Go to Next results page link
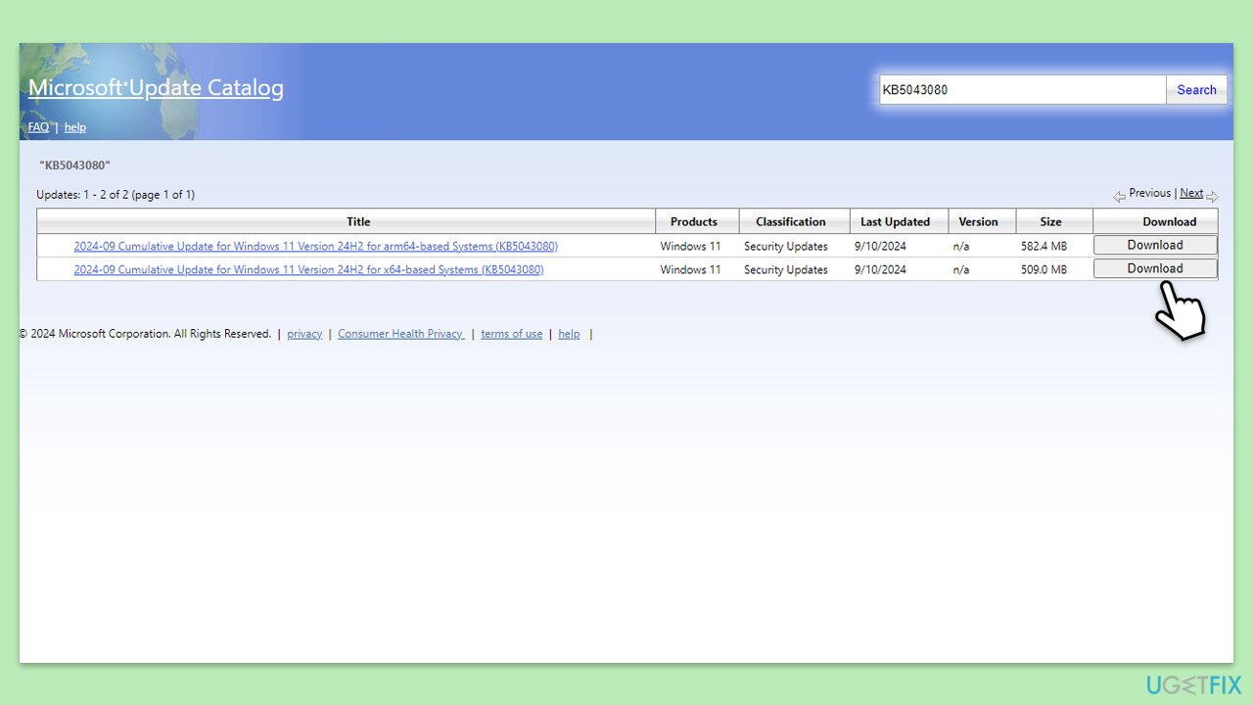 (x=1191, y=193)
